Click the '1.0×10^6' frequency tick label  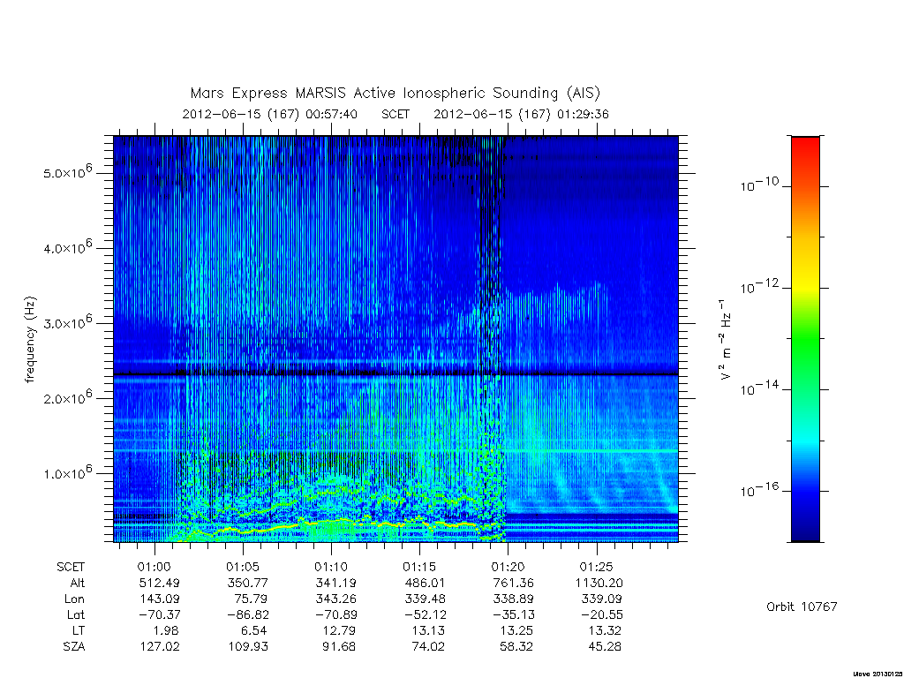click(67, 472)
